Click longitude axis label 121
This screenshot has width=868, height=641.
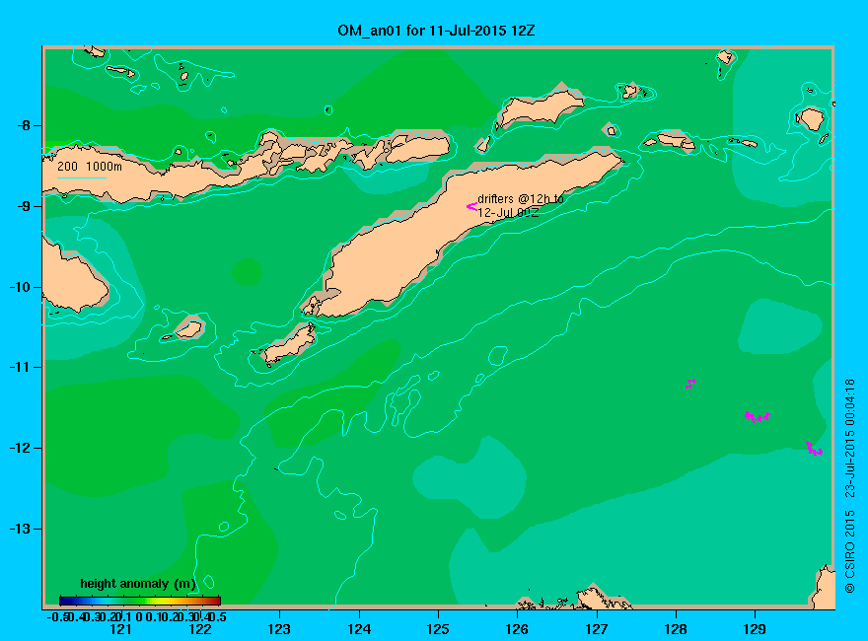click(x=120, y=629)
